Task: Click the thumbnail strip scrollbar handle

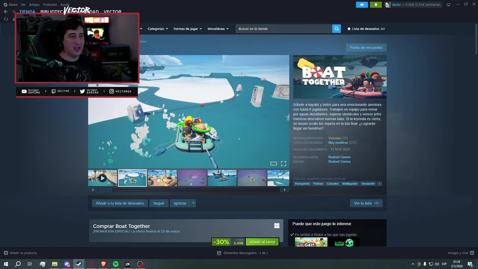Action: pos(105,190)
